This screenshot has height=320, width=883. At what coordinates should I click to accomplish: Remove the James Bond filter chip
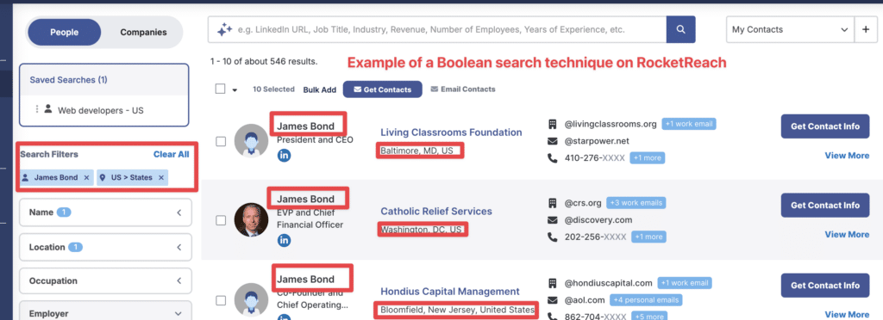pyautogui.click(x=86, y=177)
